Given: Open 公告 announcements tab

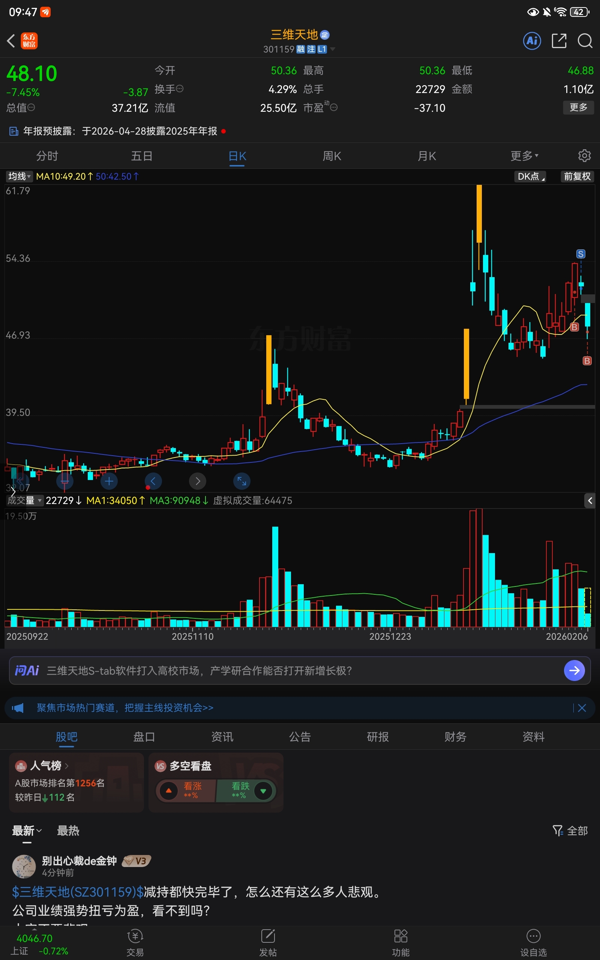Looking at the screenshot, I should pyautogui.click(x=300, y=736).
